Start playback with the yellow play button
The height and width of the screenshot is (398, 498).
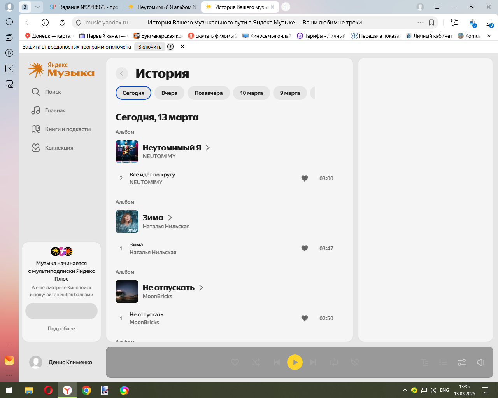click(x=295, y=362)
